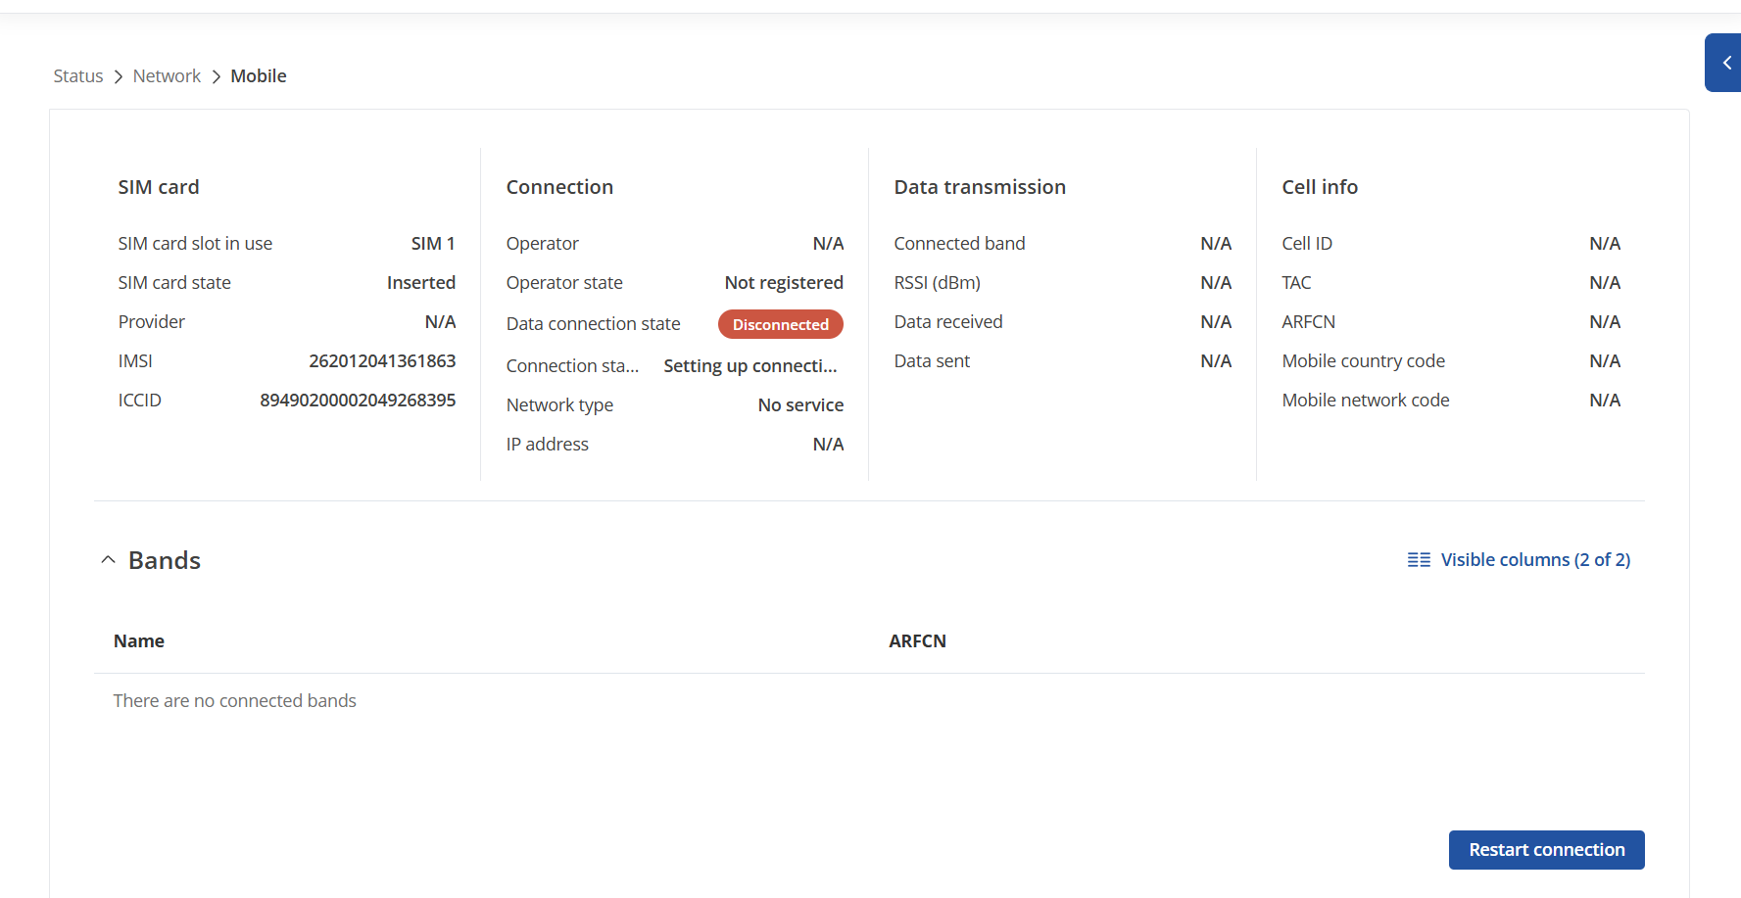
Task: Select the IMSI value 262012041361863
Action: (382, 361)
